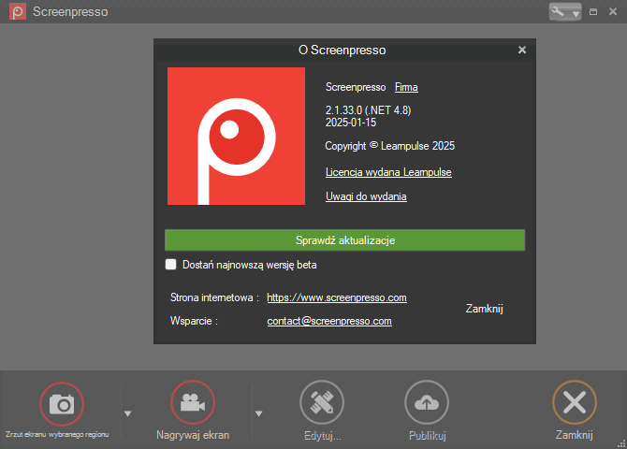
Task: Open the Firma link
Action: tap(406, 87)
